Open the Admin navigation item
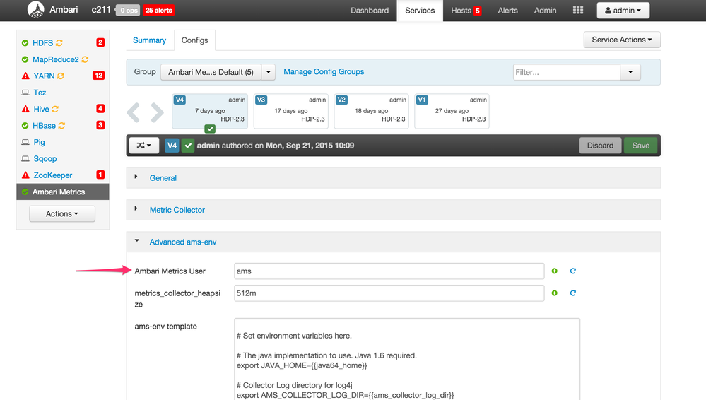Image resolution: width=706 pixels, height=400 pixels. [x=546, y=11]
